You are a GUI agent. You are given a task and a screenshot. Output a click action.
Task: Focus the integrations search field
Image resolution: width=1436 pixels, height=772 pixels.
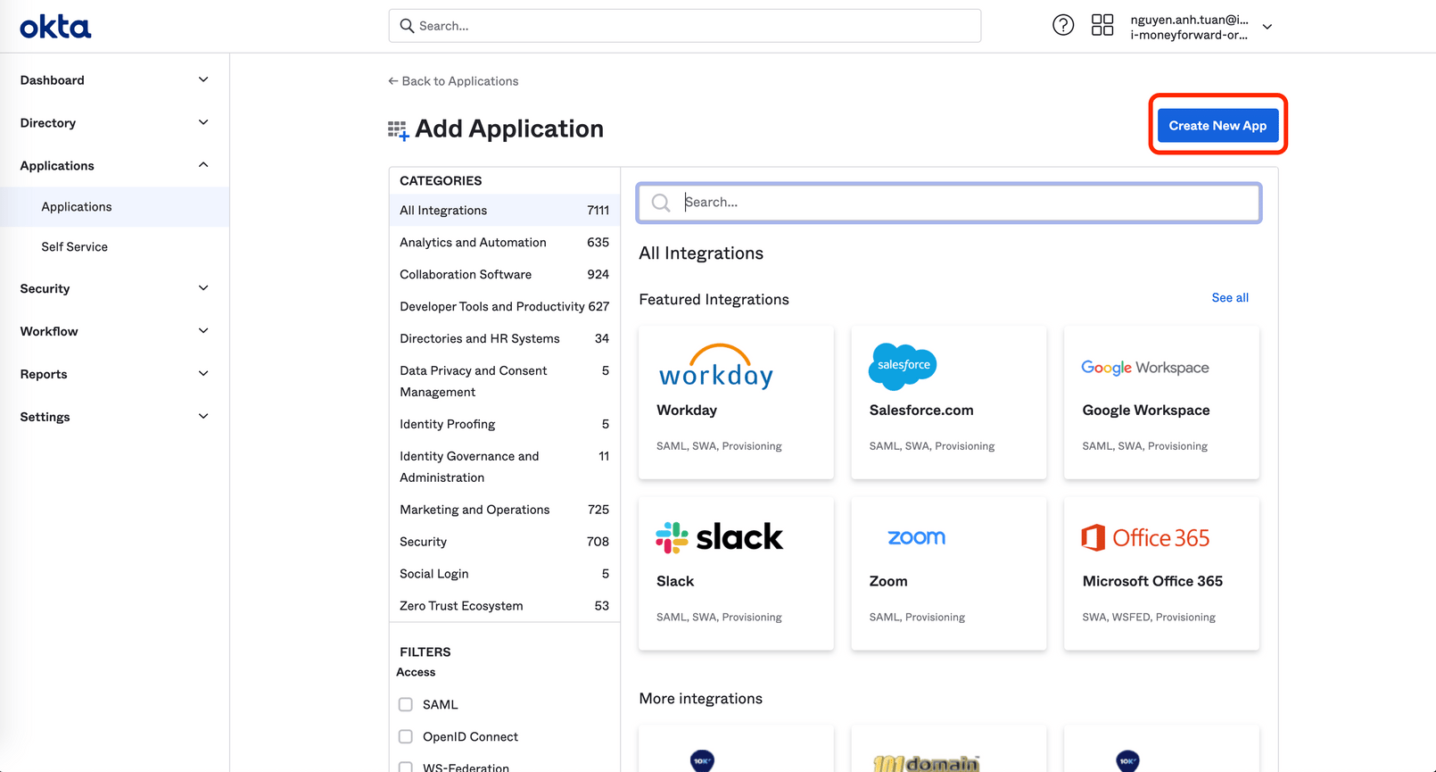949,203
